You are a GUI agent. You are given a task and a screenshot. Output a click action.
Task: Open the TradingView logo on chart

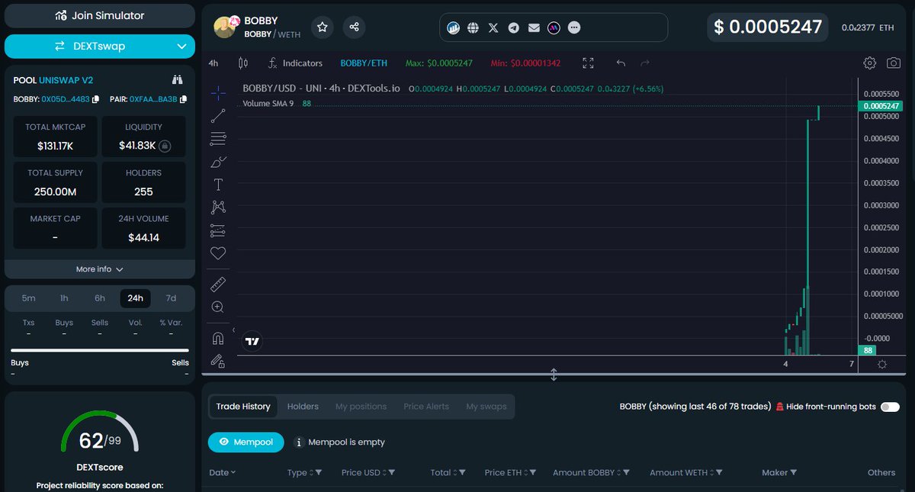[252, 341]
